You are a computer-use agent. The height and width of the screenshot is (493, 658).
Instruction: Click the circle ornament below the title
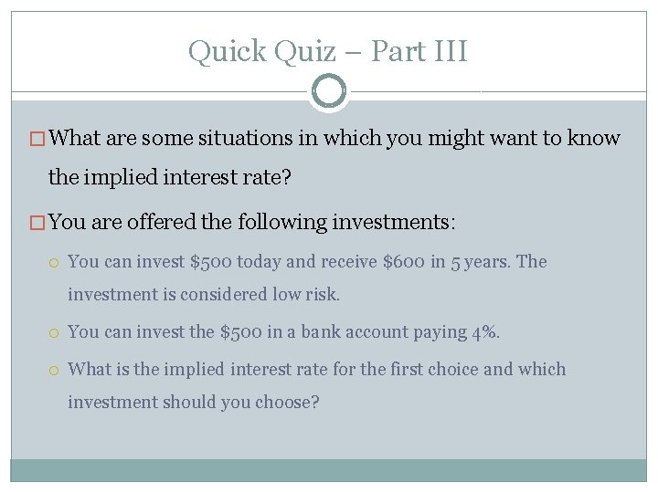328,92
